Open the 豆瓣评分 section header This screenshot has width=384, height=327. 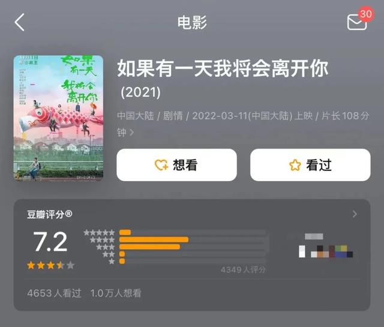coord(49,214)
